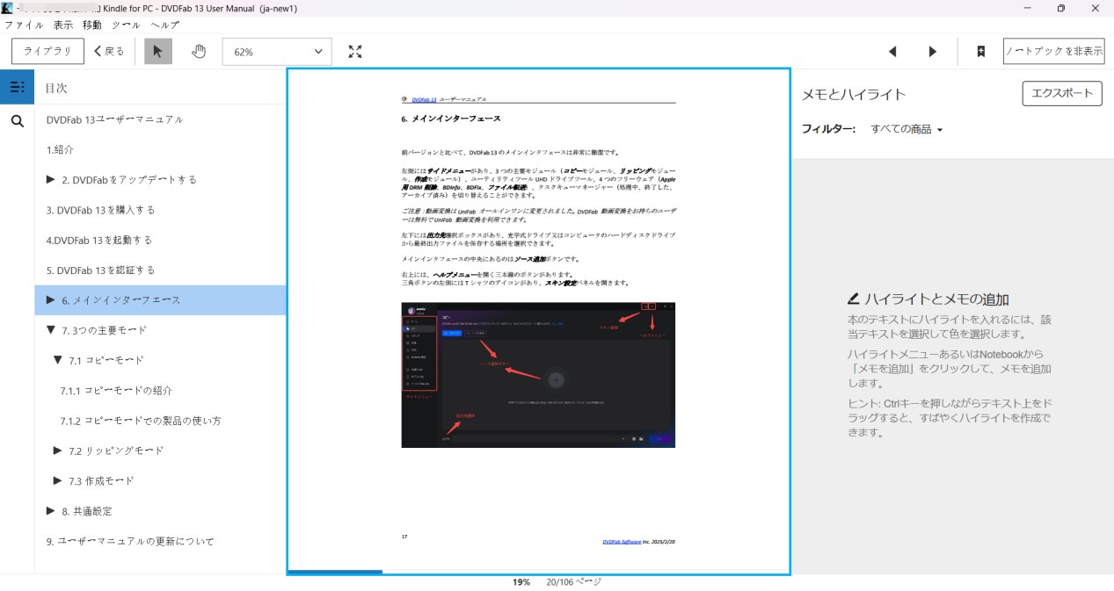1114x591 pixels.
Task: Click the 19% progress text
Action: pos(521,582)
